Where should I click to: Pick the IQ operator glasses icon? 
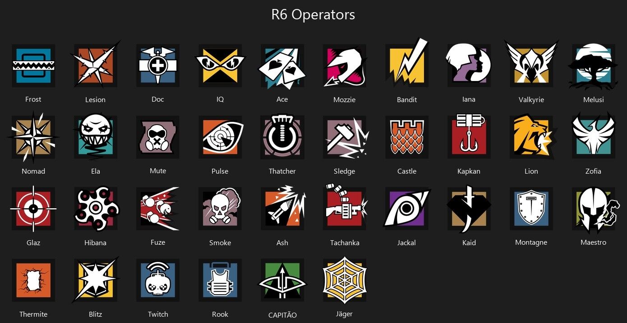click(220, 66)
